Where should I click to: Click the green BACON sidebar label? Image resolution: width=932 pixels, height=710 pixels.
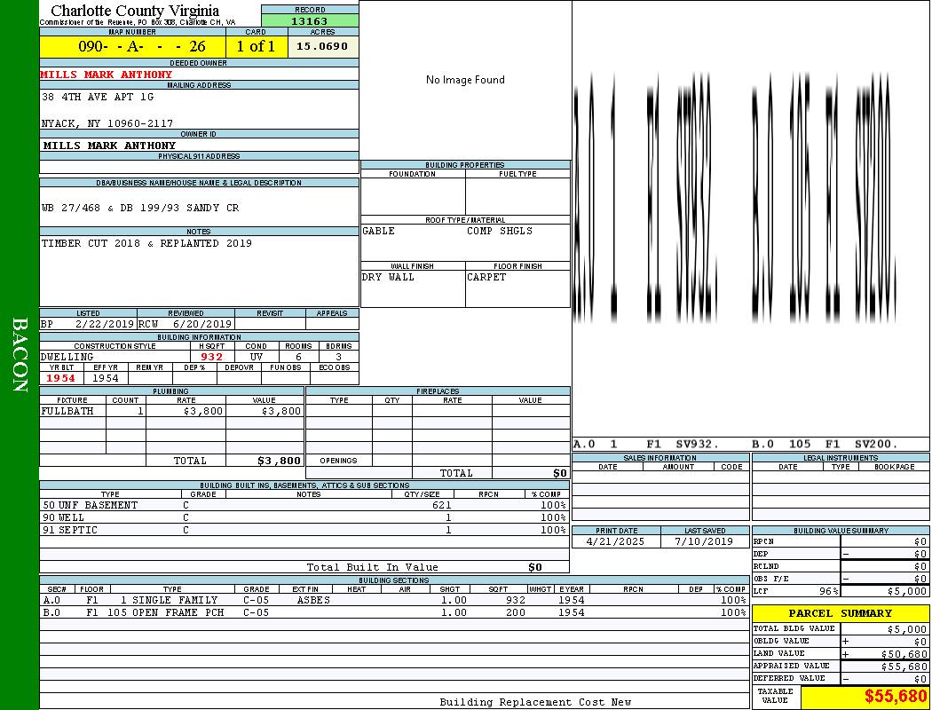(x=20, y=355)
